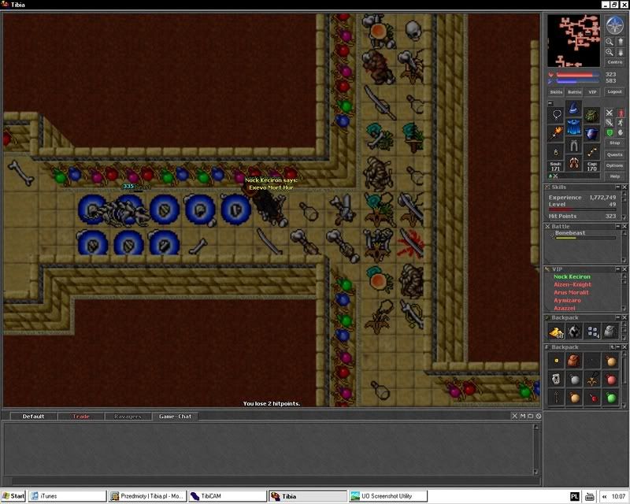Close the Skills panel
The width and height of the screenshot is (630, 504).
tap(624, 187)
